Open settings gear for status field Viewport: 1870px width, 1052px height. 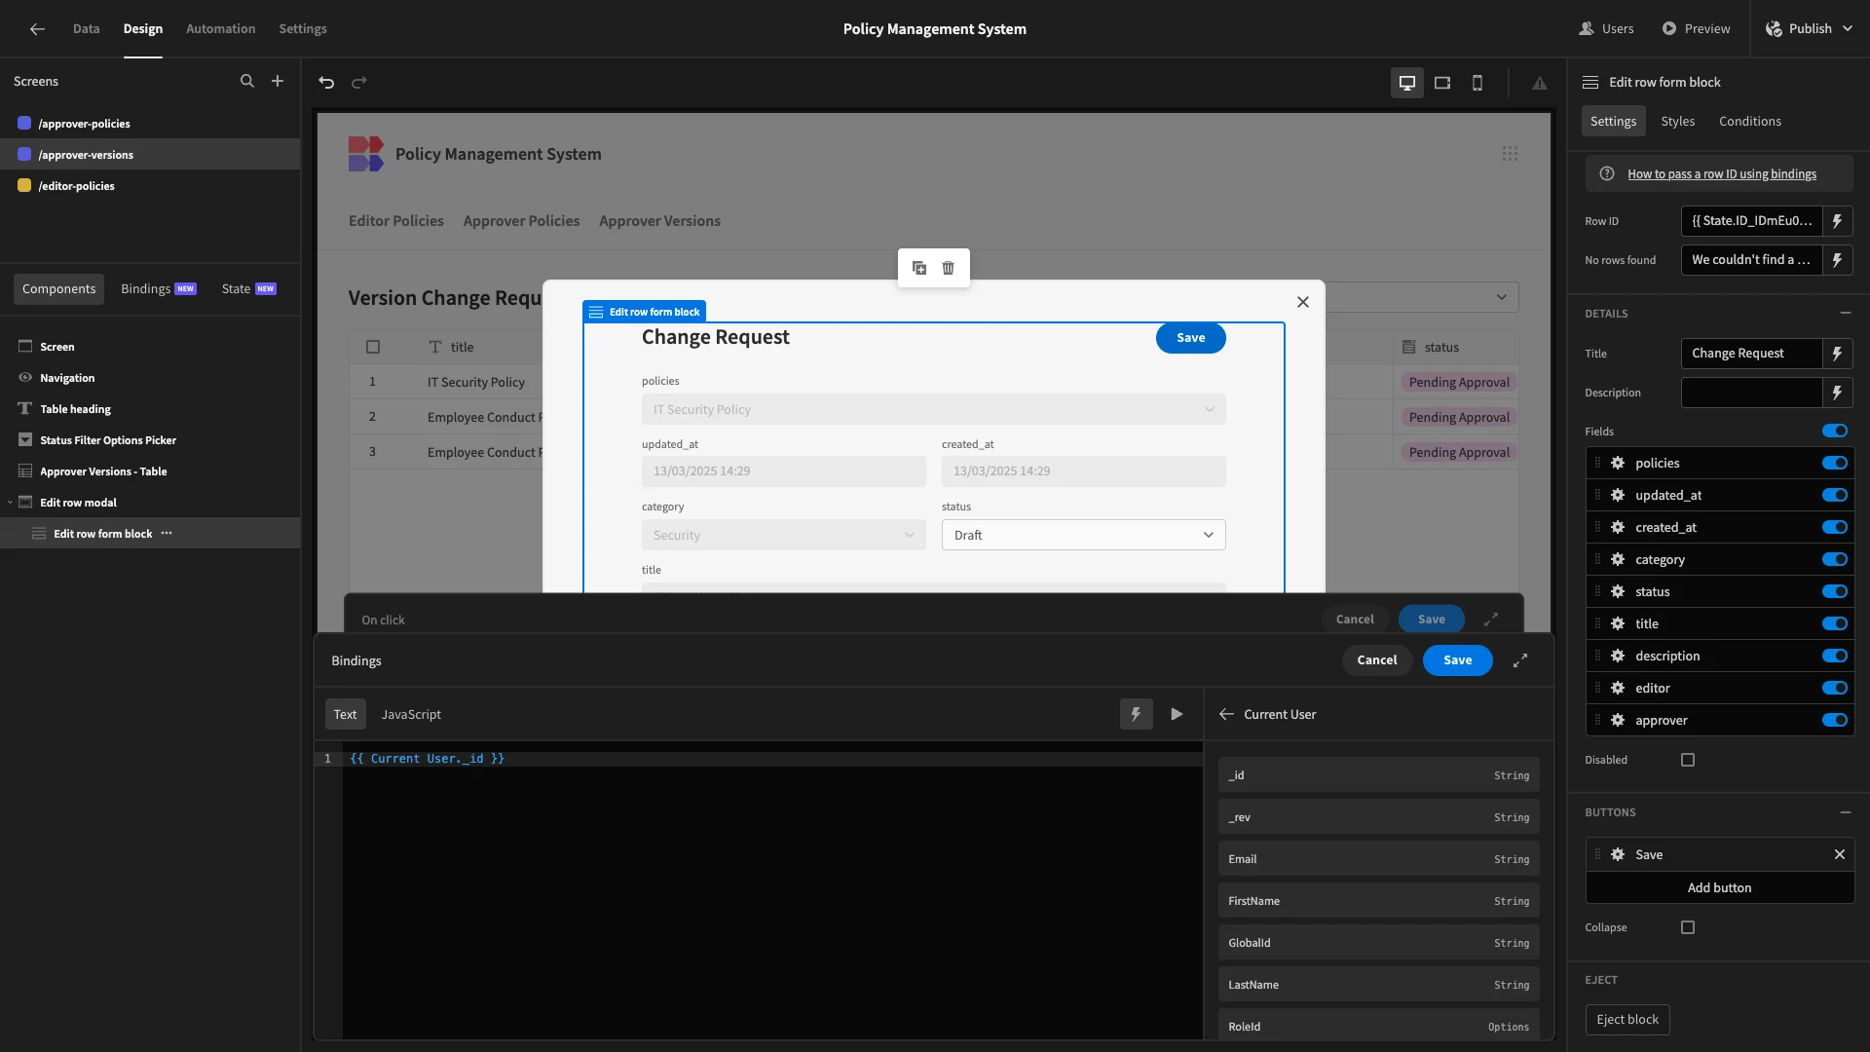[x=1618, y=592]
